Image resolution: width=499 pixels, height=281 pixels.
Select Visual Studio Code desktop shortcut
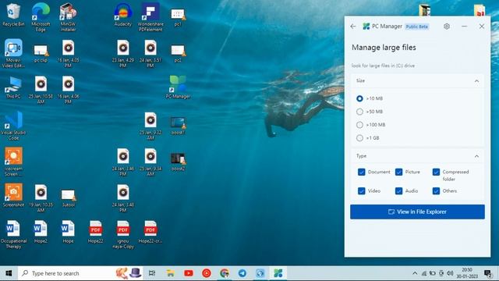(13, 126)
